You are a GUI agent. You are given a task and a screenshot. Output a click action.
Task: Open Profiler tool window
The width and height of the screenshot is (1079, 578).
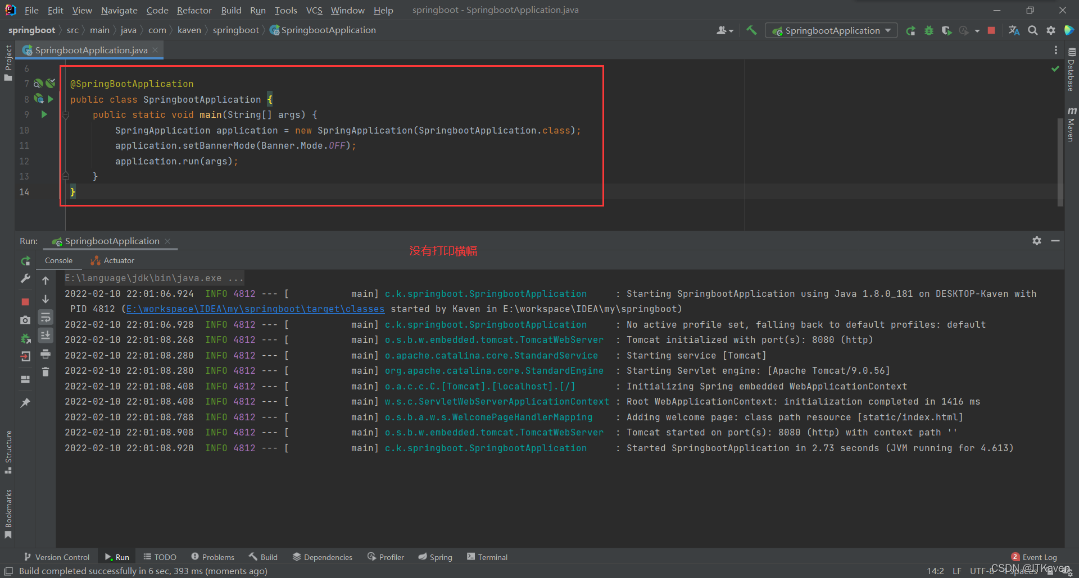(386, 557)
